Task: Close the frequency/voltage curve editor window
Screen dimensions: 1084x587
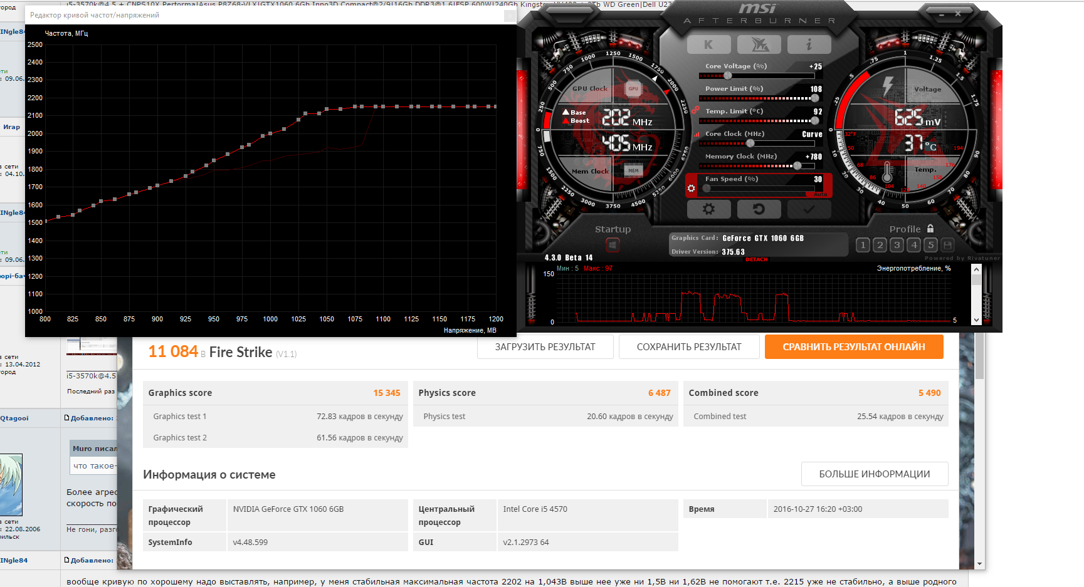Action: coord(510,15)
